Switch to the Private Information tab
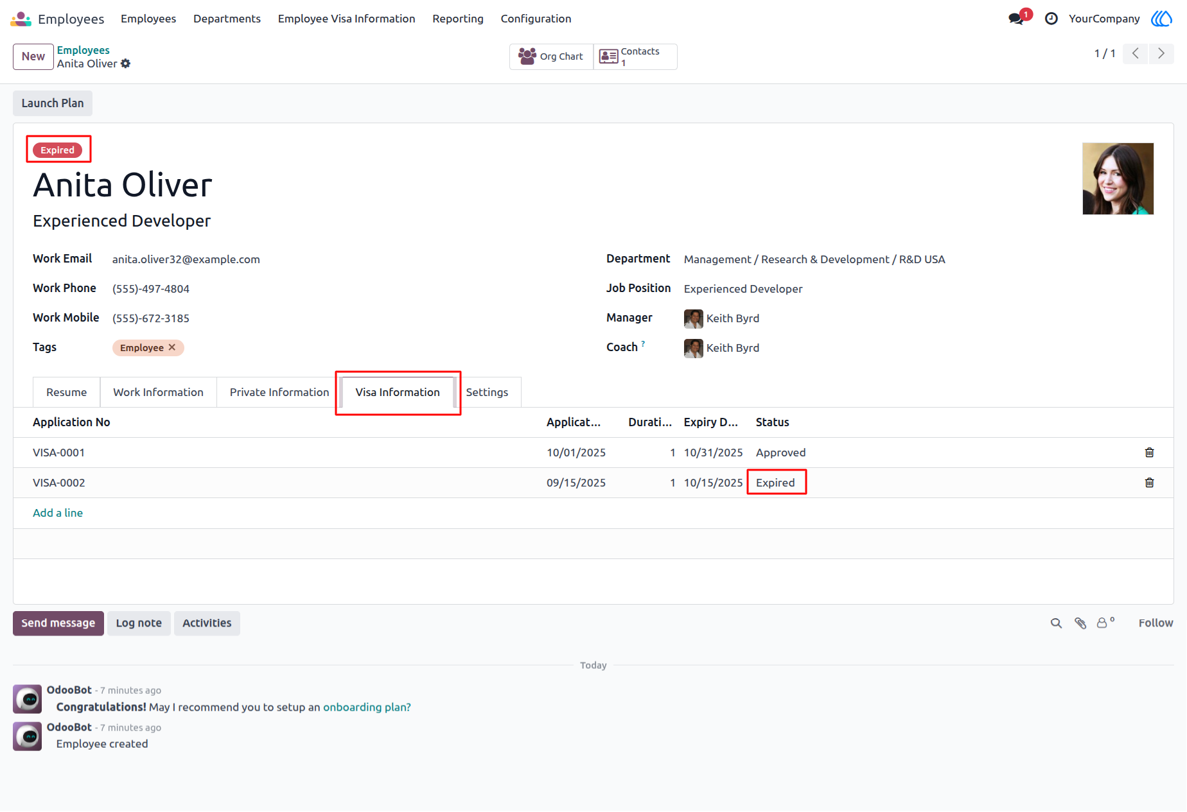Image resolution: width=1187 pixels, height=812 pixels. (x=279, y=392)
